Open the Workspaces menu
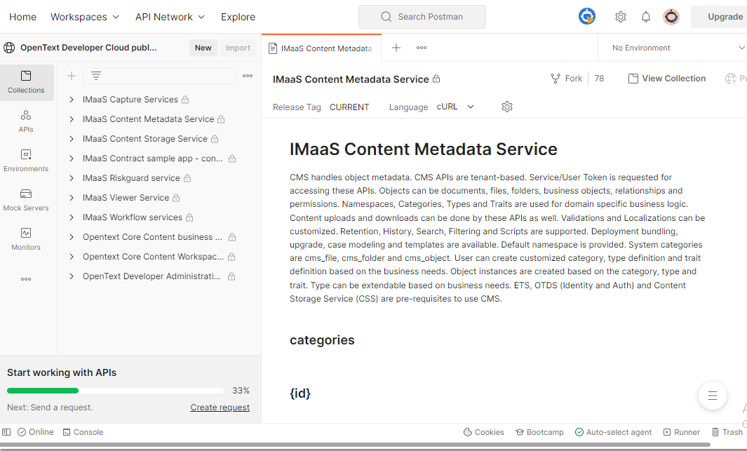 [x=85, y=17]
